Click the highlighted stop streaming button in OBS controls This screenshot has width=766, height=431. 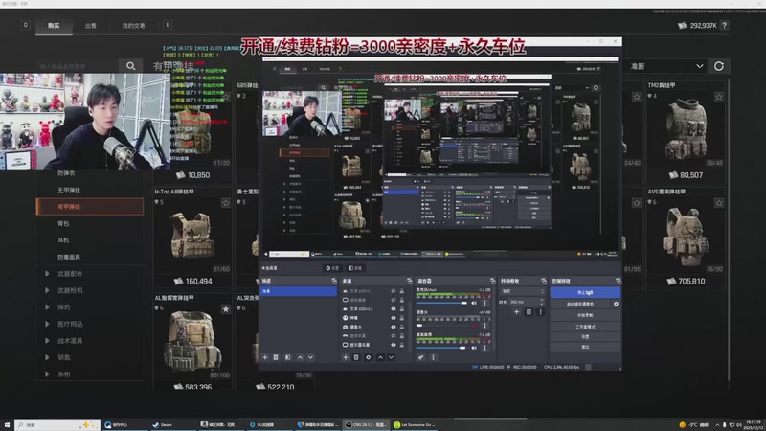point(585,292)
